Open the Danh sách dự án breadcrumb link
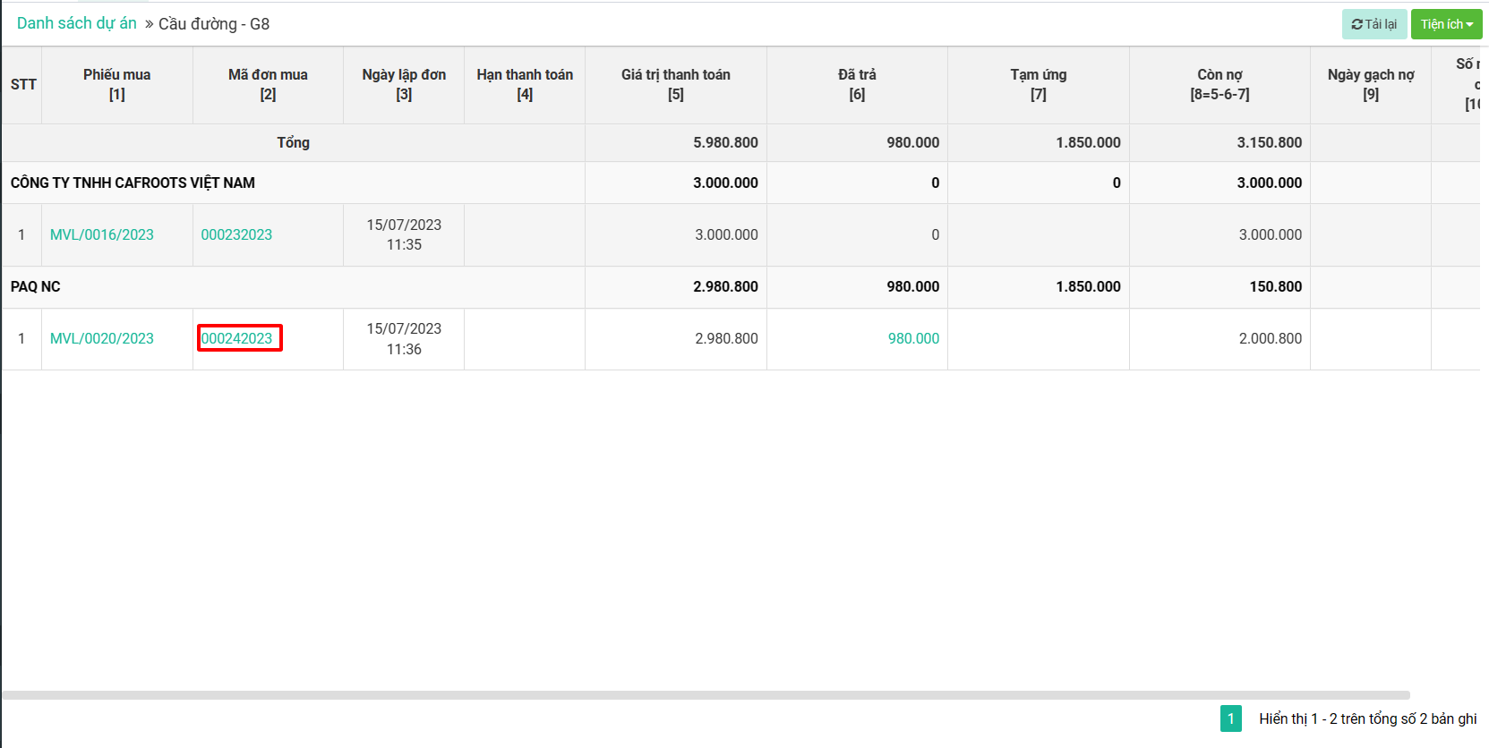The height and width of the screenshot is (748, 1489). tap(77, 23)
